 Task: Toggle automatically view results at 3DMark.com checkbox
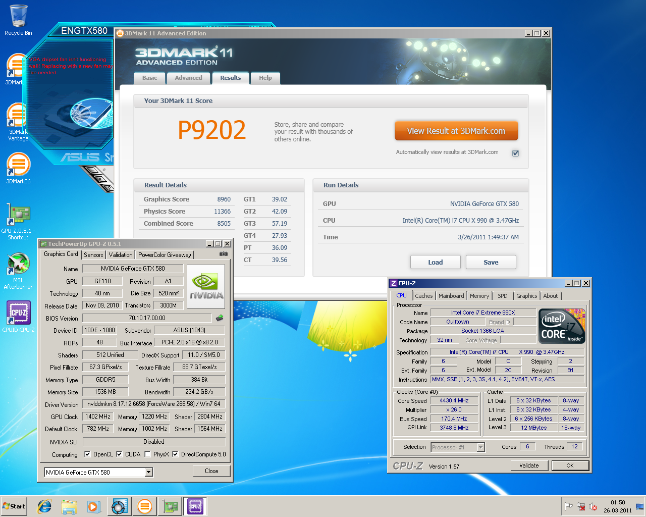point(515,153)
